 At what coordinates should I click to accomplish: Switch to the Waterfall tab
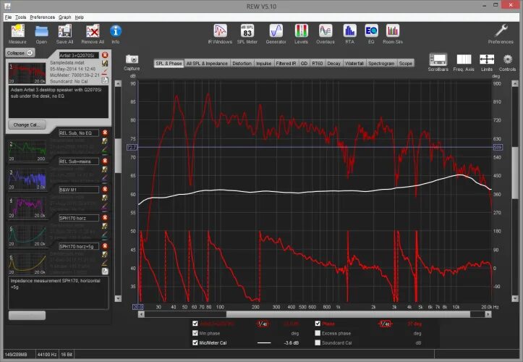354,63
